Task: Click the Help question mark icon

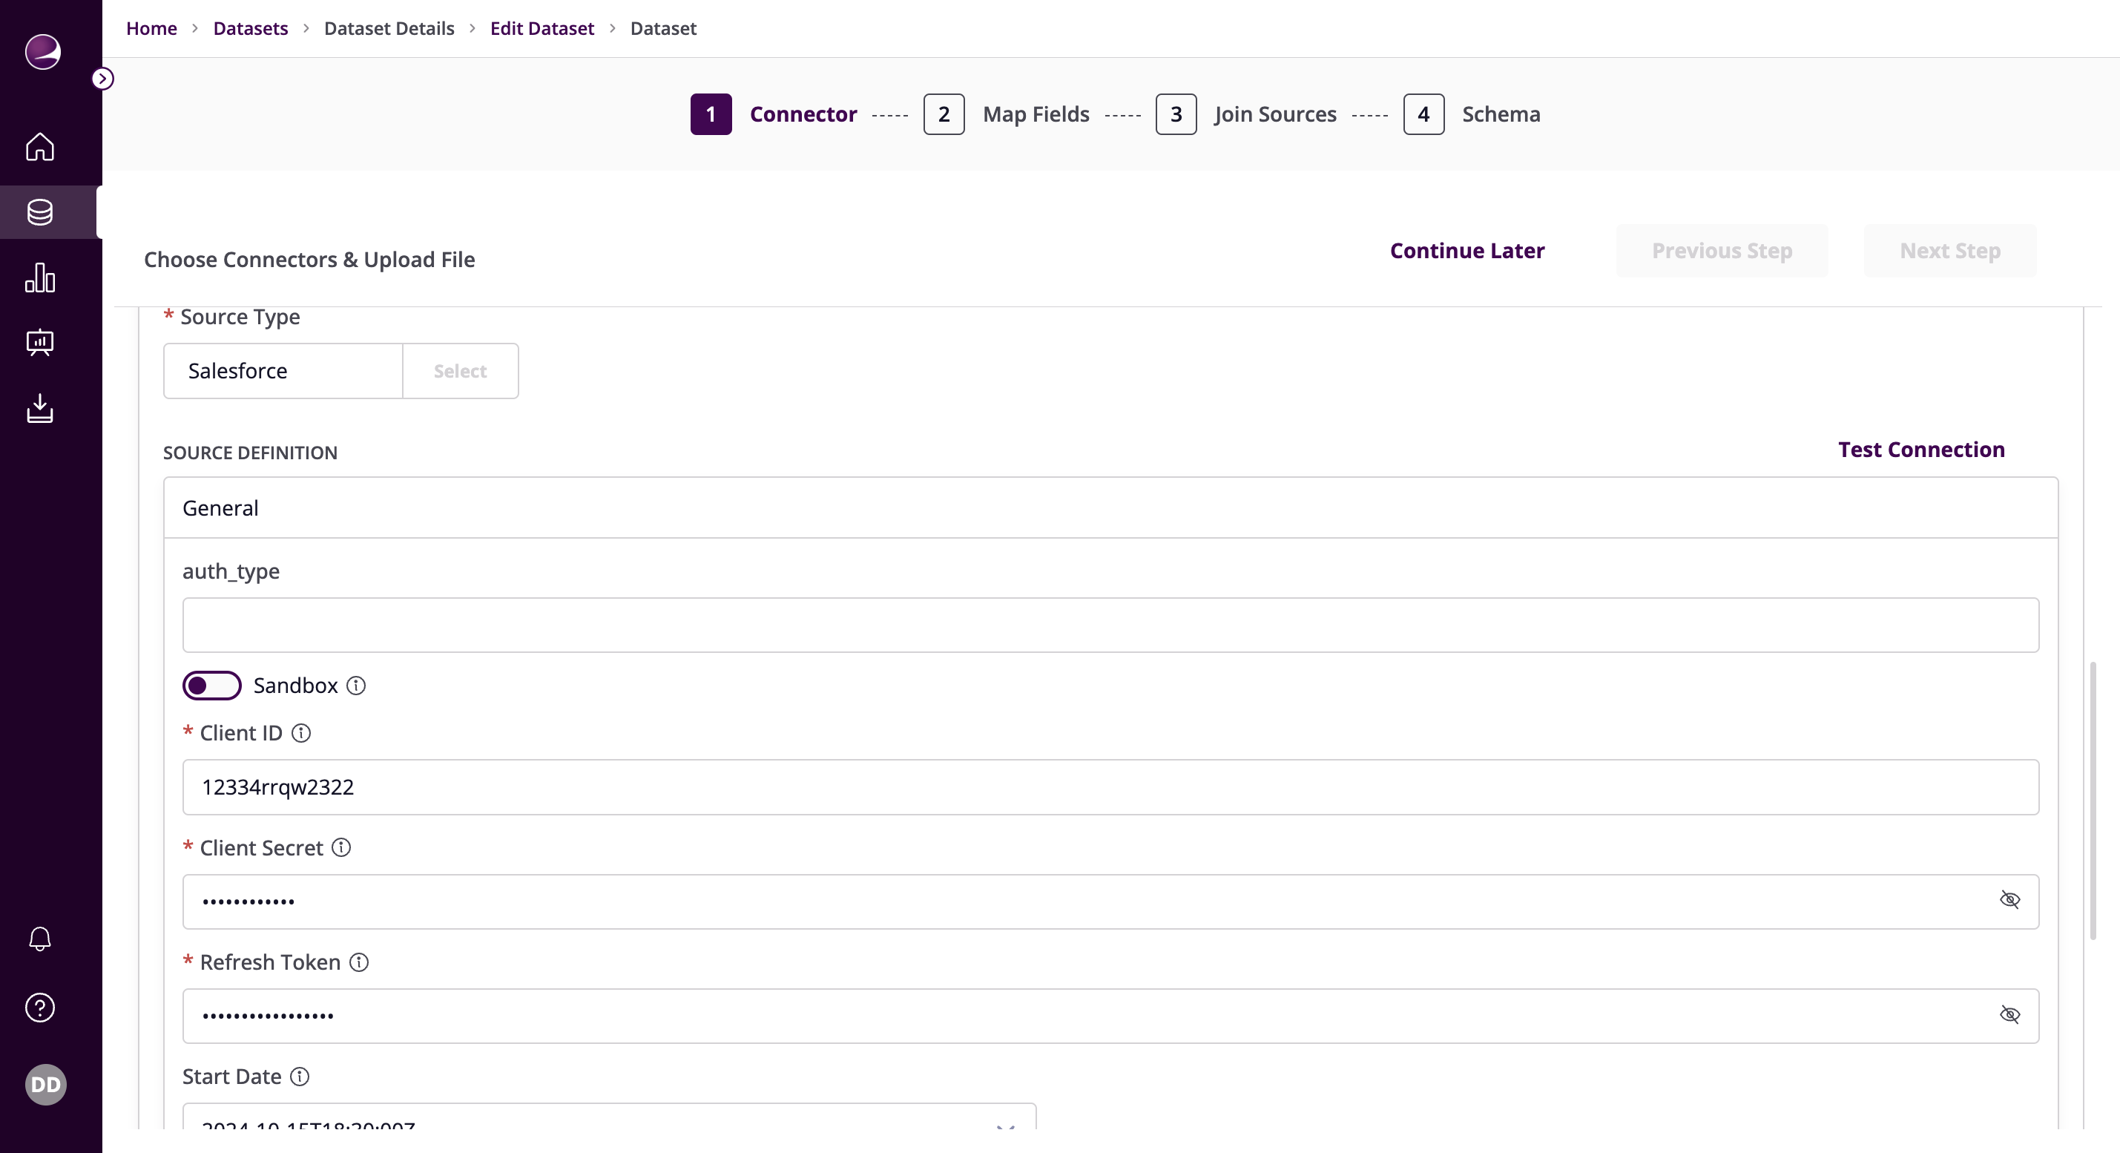Action: click(x=39, y=1007)
